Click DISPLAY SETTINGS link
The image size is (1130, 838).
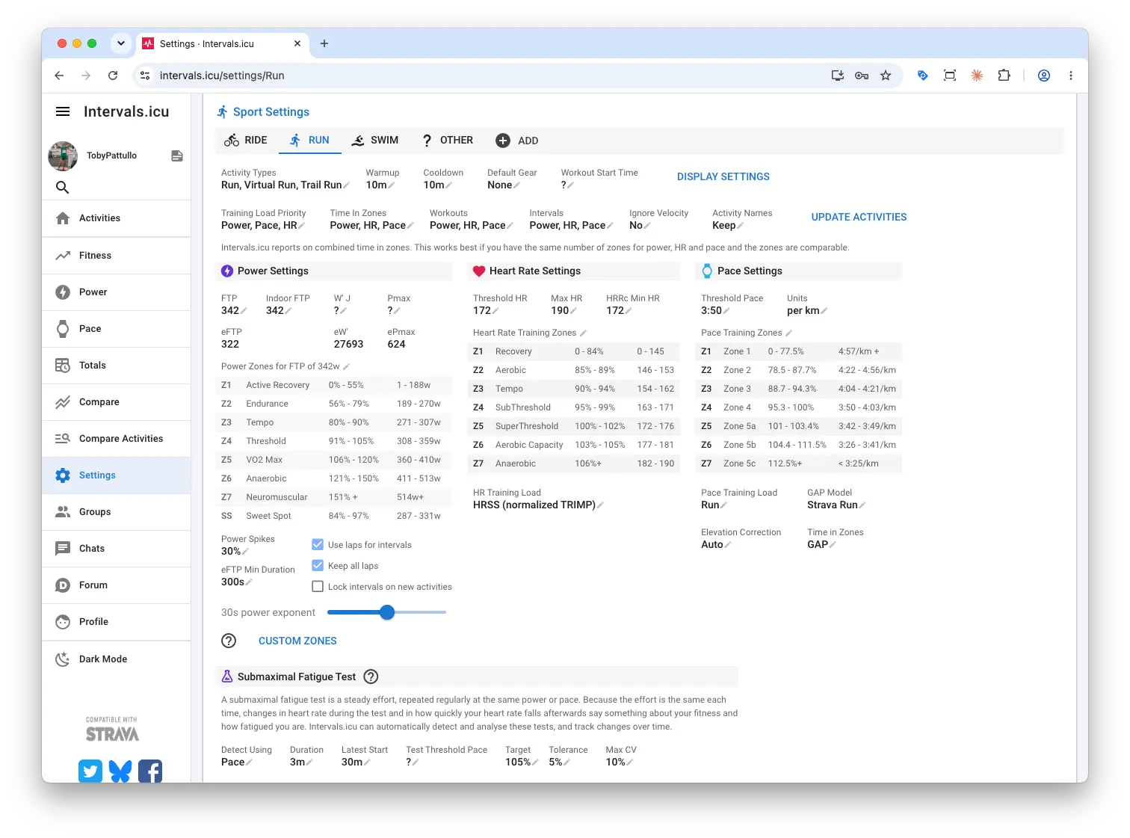pyautogui.click(x=723, y=176)
